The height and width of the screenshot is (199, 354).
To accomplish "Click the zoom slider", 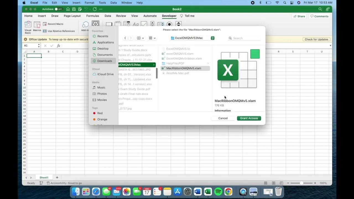I will [301, 183].
